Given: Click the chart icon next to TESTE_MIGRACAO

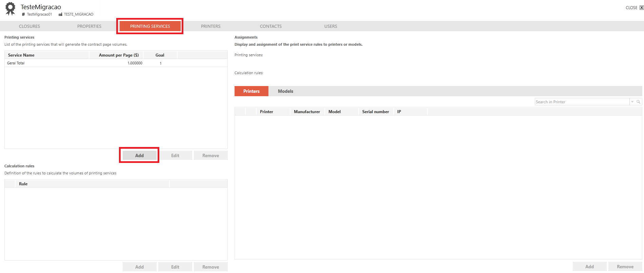Looking at the screenshot, I should (x=60, y=14).
